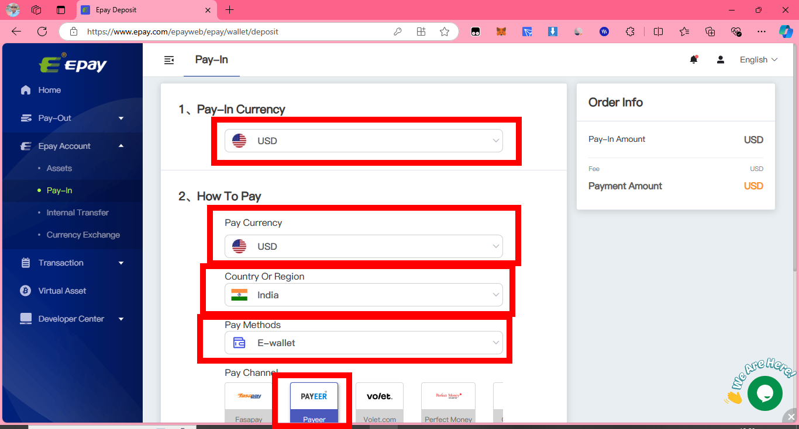Viewport: 799px width, 429px height.
Task: Open Collections icon
Action: (710, 32)
